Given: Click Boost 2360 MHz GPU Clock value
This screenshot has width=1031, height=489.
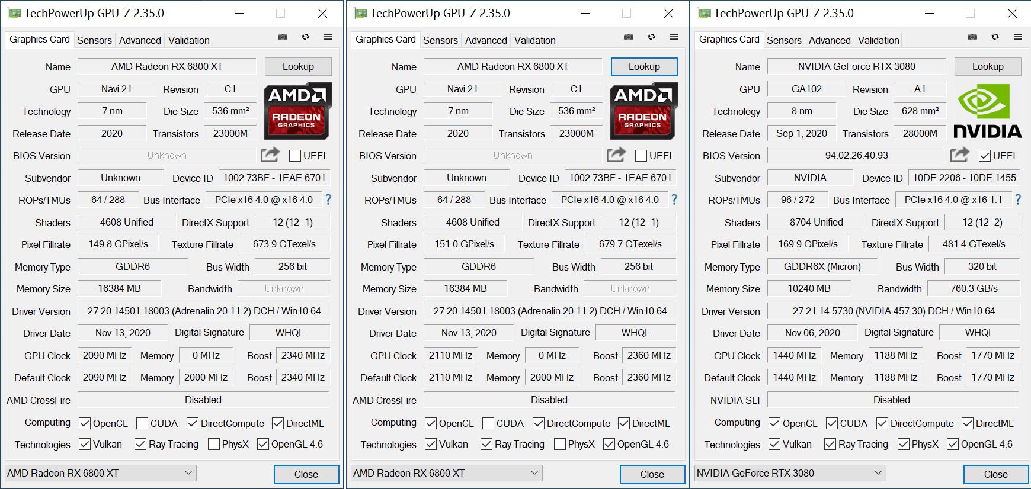Looking at the screenshot, I should (649, 355).
